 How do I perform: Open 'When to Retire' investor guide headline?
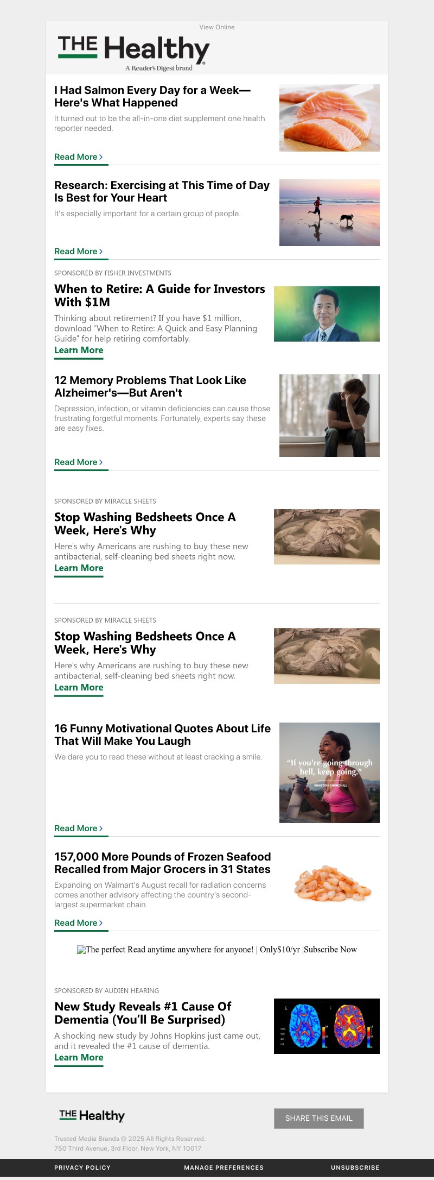[x=159, y=296]
